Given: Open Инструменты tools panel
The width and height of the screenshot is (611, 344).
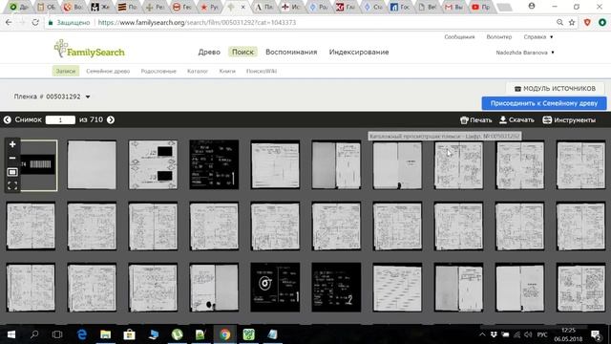Looking at the screenshot, I should [x=569, y=119].
